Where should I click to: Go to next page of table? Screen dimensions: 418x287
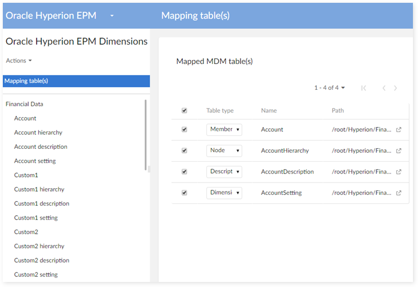point(396,88)
